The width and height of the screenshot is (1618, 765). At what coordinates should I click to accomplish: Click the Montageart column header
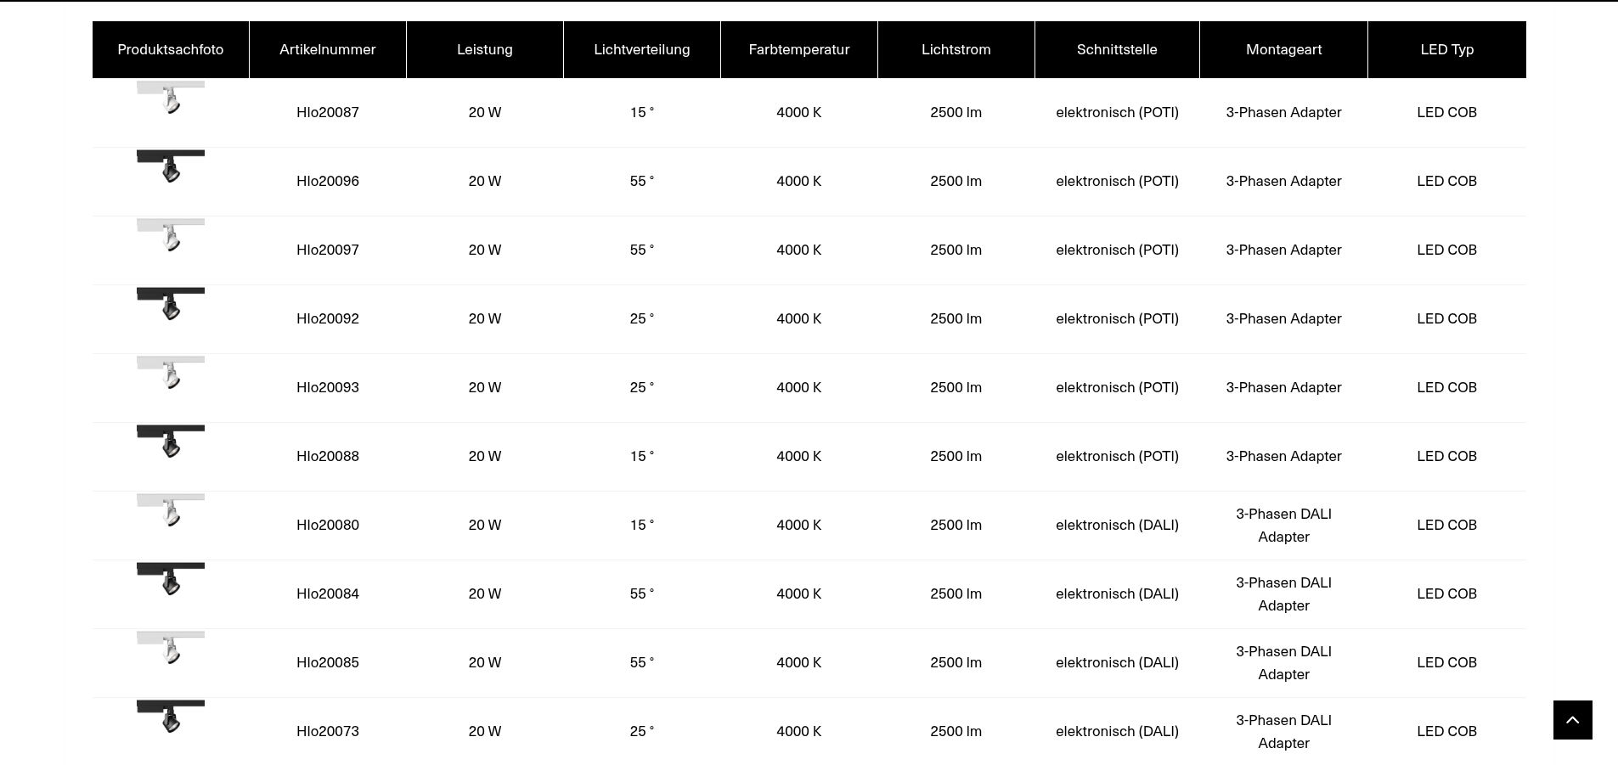pos(1283,49)
